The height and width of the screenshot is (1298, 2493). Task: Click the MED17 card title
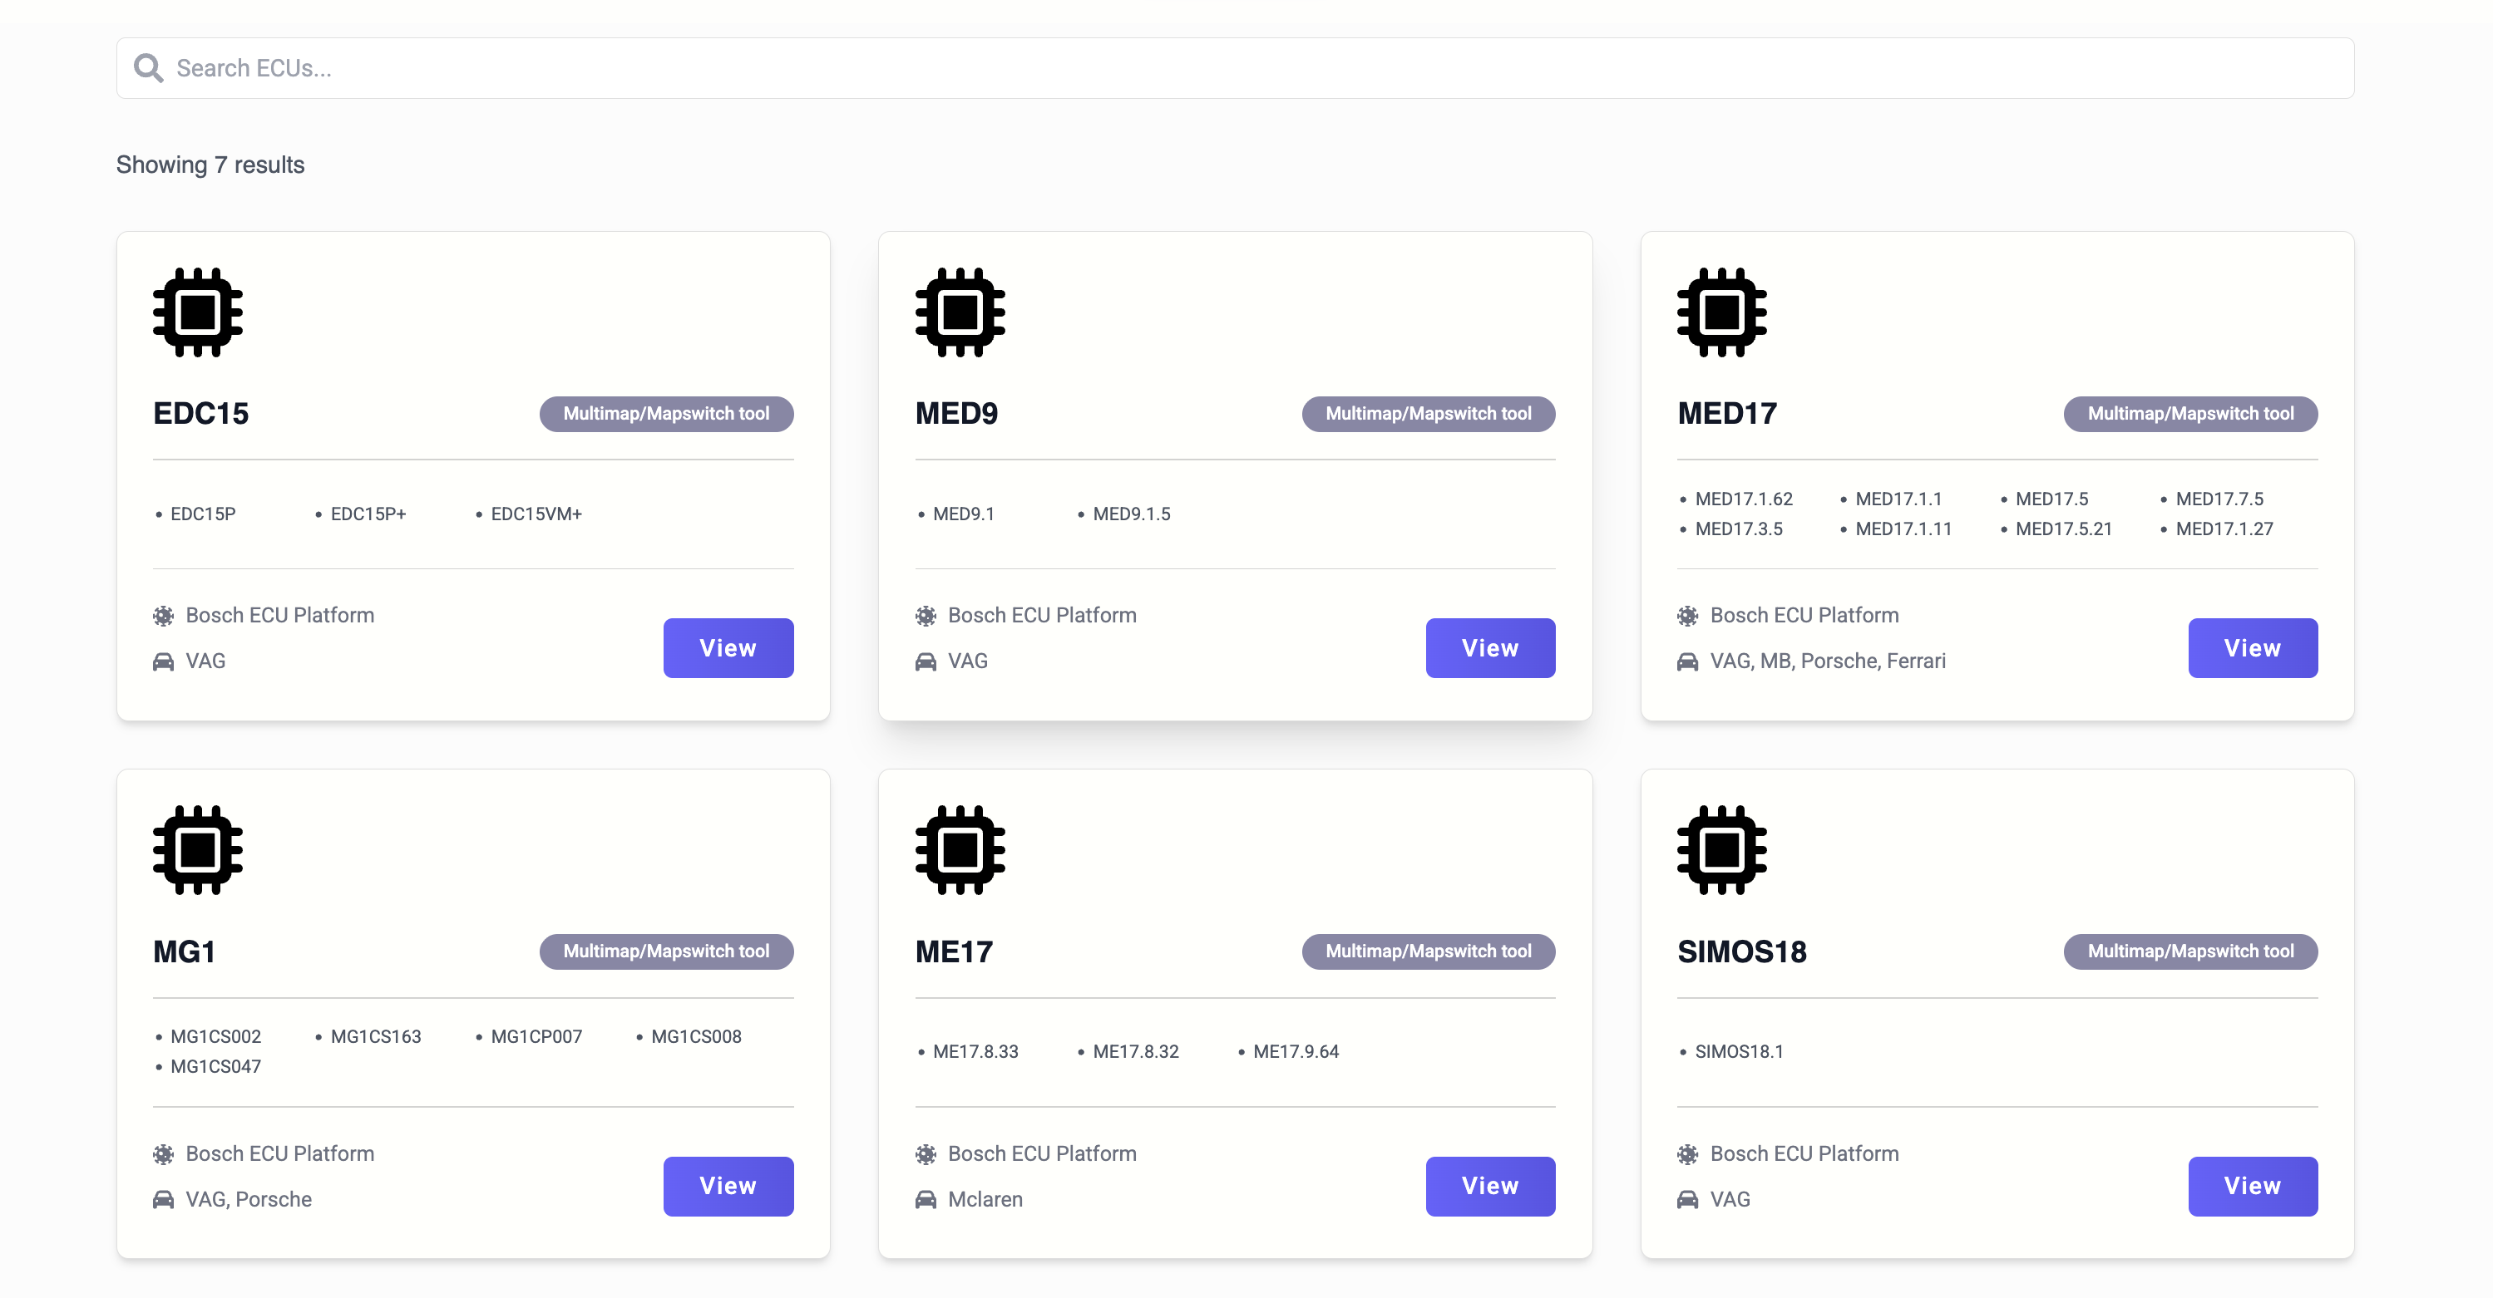pos(1726,414)
